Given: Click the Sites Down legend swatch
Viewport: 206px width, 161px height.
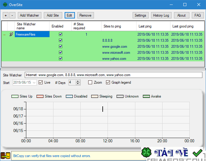Looking at the screenshot, I should 40,96.
